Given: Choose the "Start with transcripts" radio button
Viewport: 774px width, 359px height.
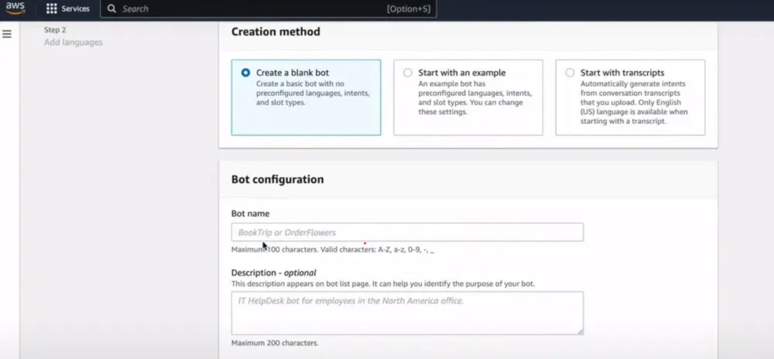Looking at the screenshot, I should click(570, 72).
